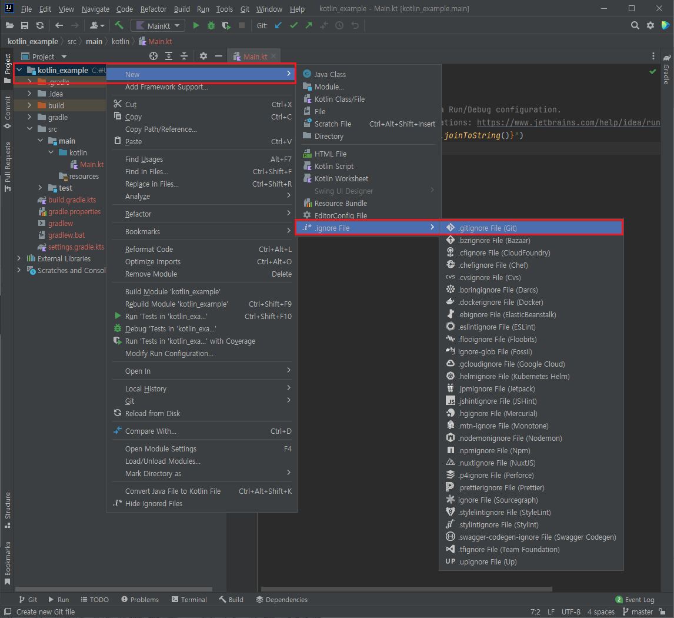Click the 4 spaces indent status entry
The image size is (674, 618).
point(601,612)
